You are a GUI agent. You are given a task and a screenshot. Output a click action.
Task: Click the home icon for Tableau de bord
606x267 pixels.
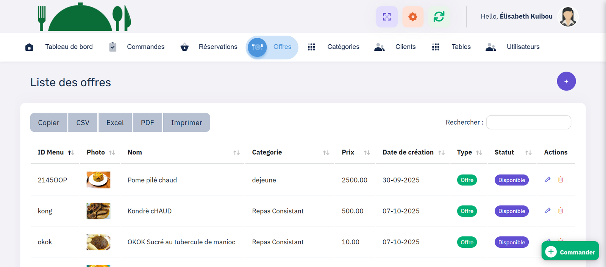[x=29, y=47]
